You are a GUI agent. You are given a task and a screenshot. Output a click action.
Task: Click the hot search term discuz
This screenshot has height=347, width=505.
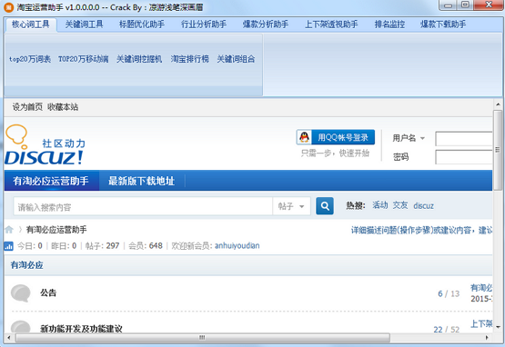point(423,205)
